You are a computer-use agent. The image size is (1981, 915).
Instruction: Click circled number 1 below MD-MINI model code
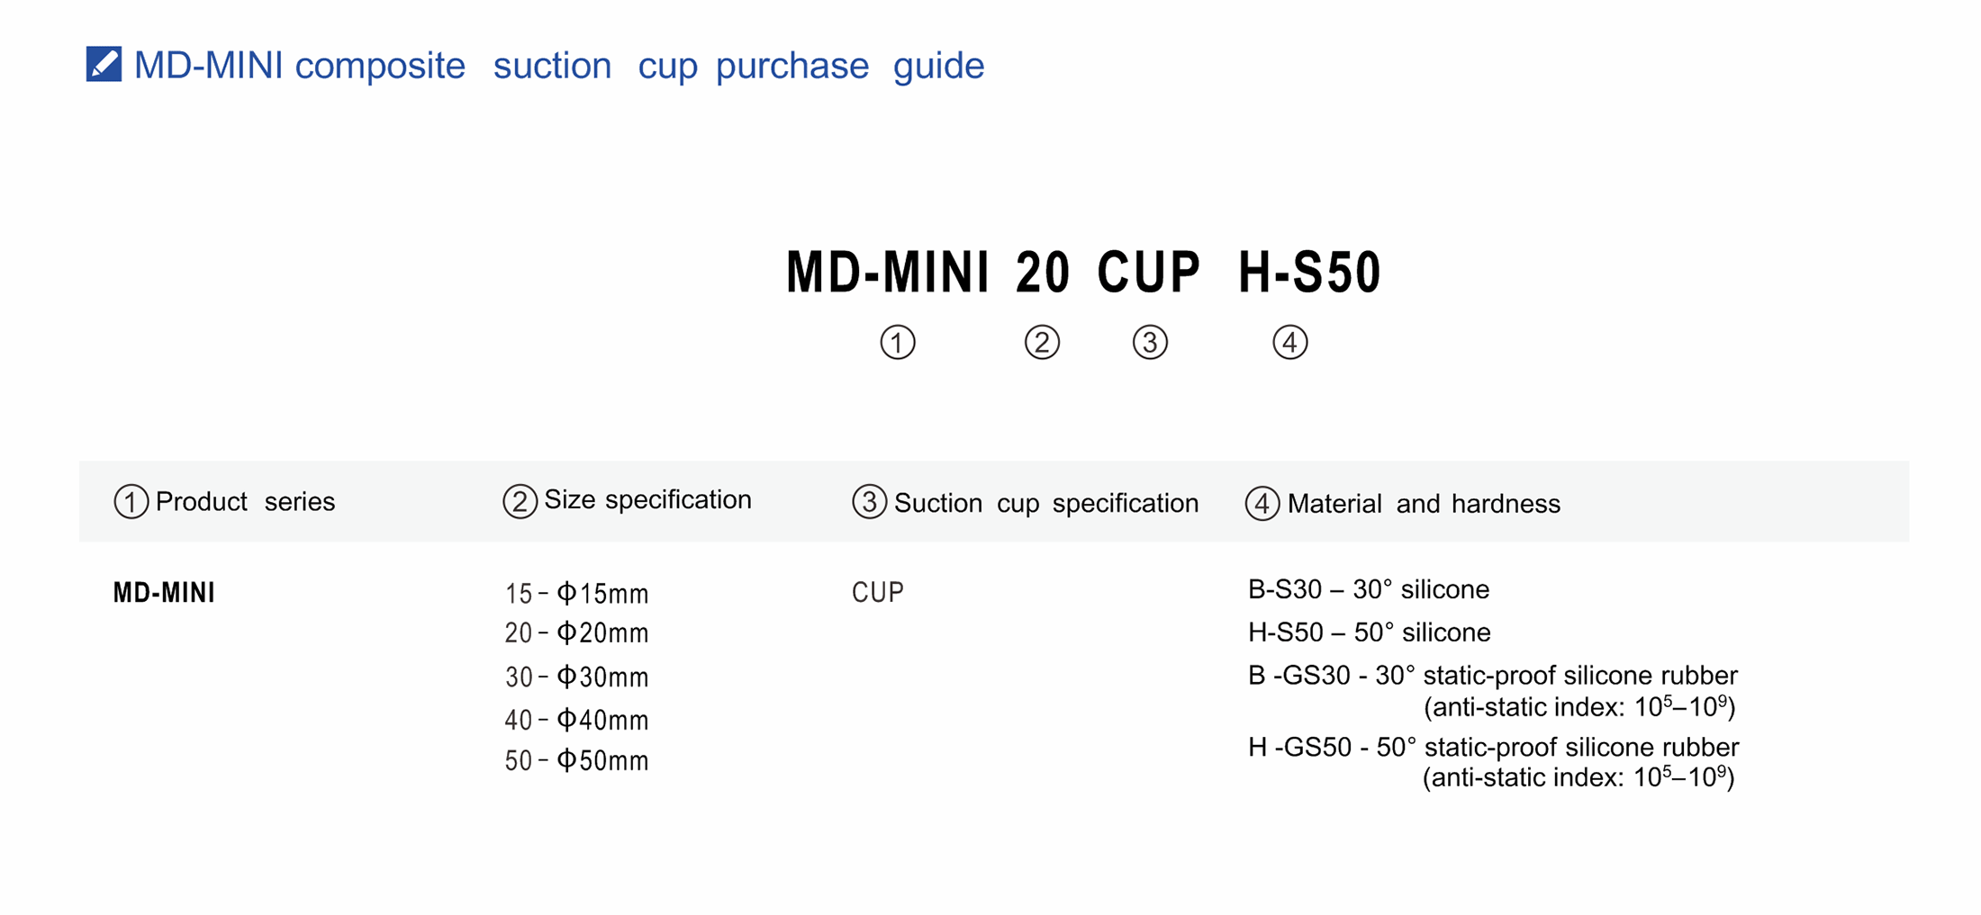click(897, 342)
